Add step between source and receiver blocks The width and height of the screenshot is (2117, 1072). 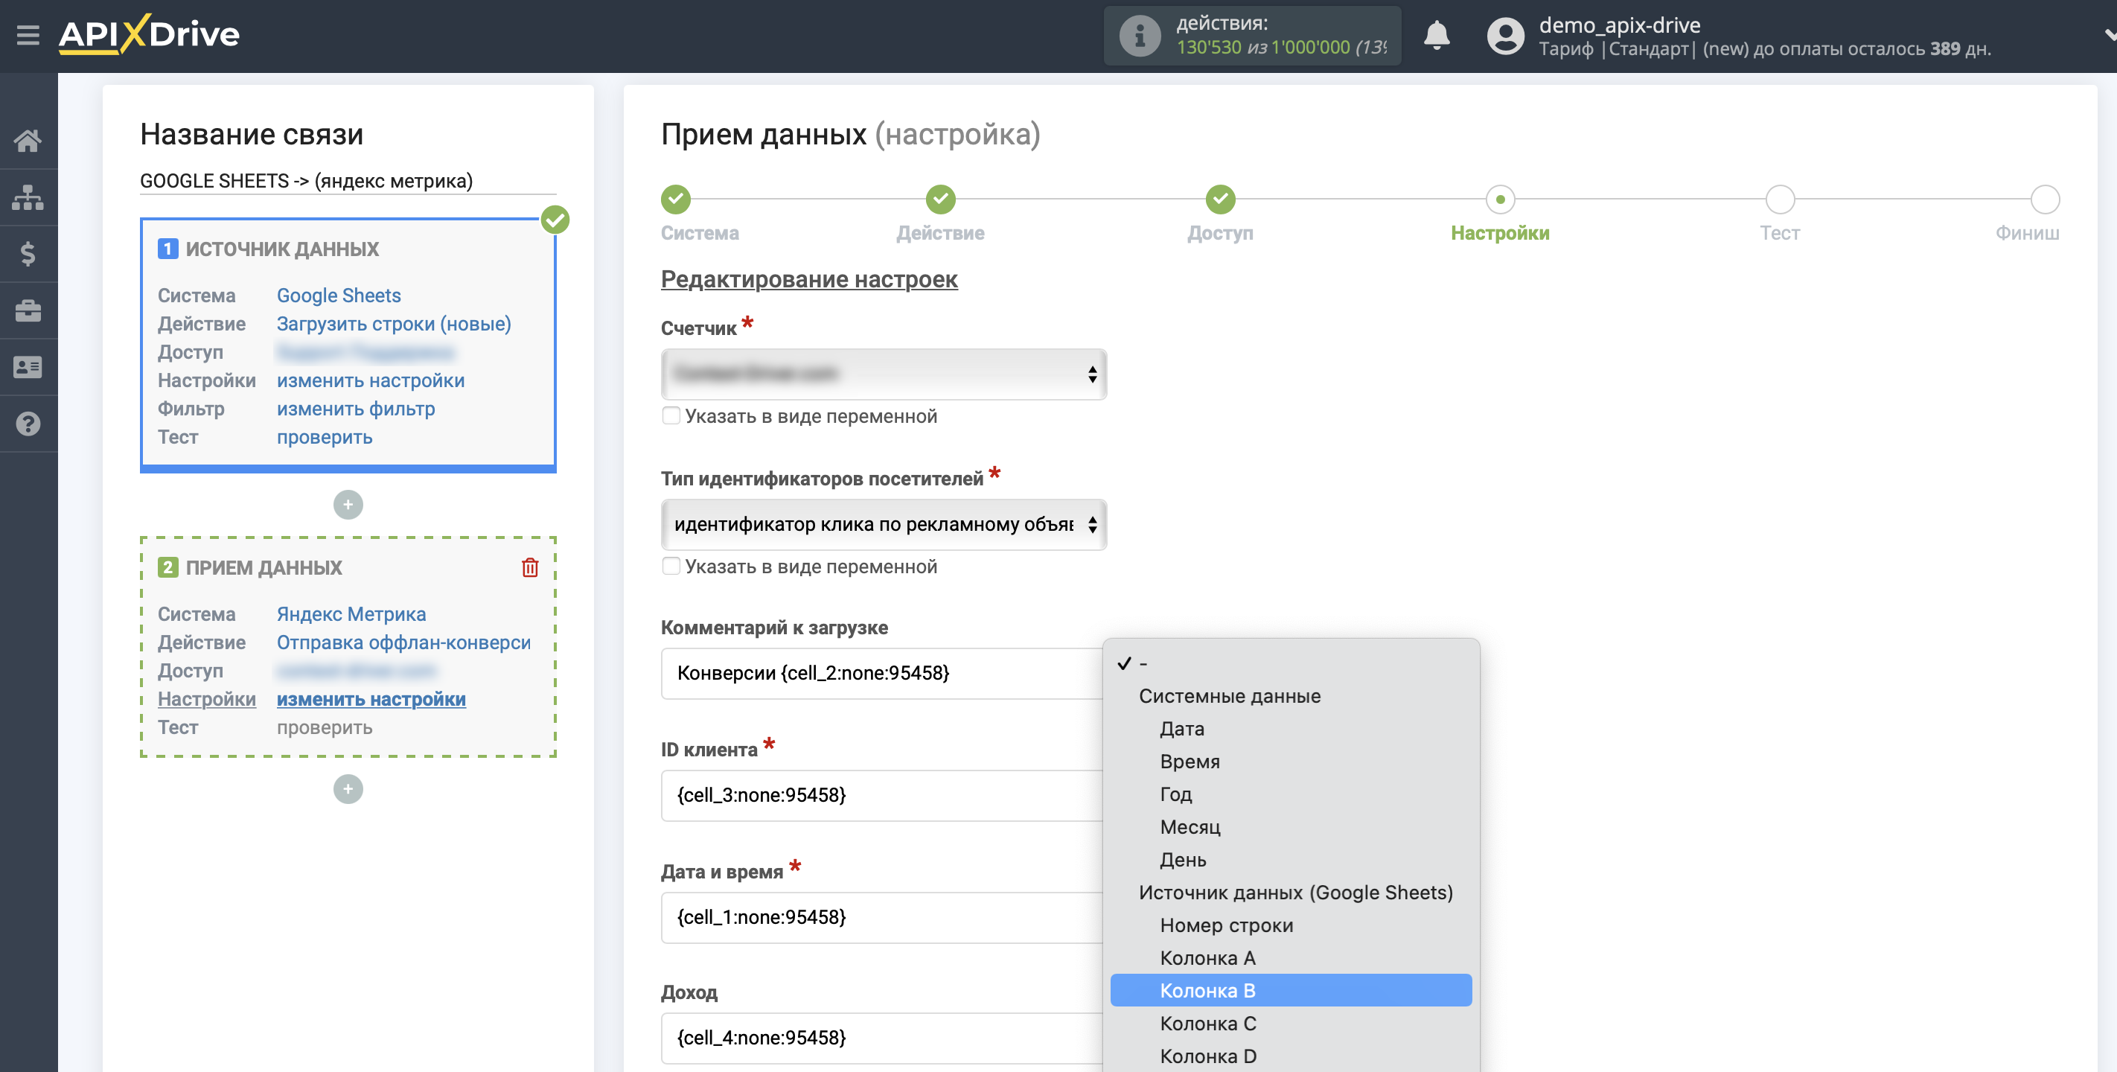click(348, 505)
